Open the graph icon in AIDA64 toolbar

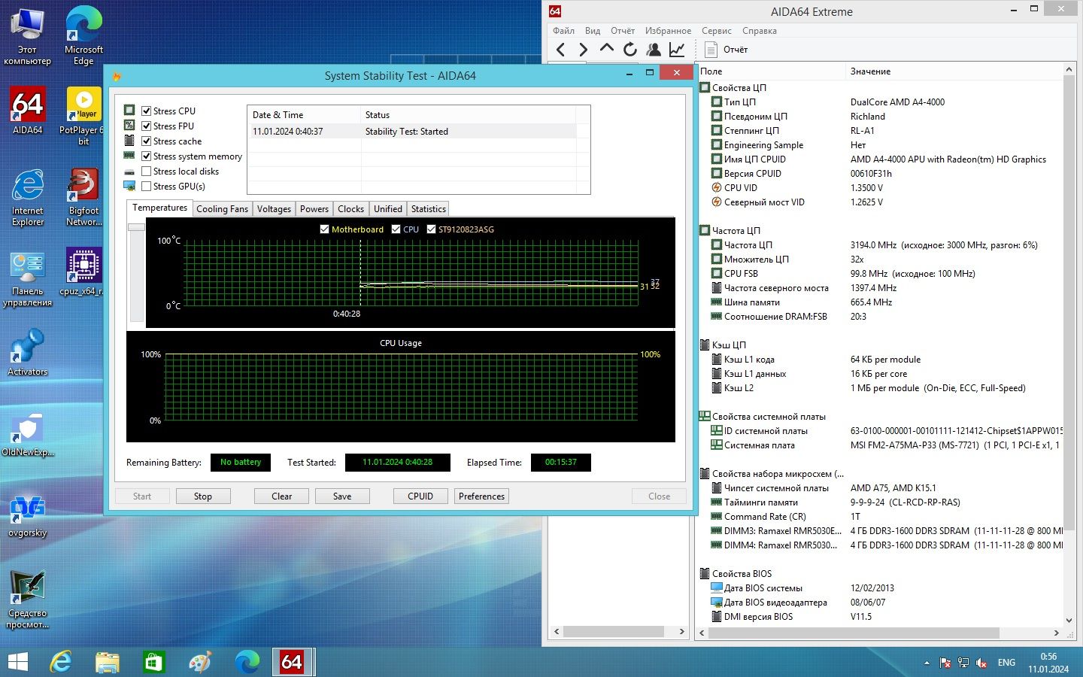pos(677,50)
